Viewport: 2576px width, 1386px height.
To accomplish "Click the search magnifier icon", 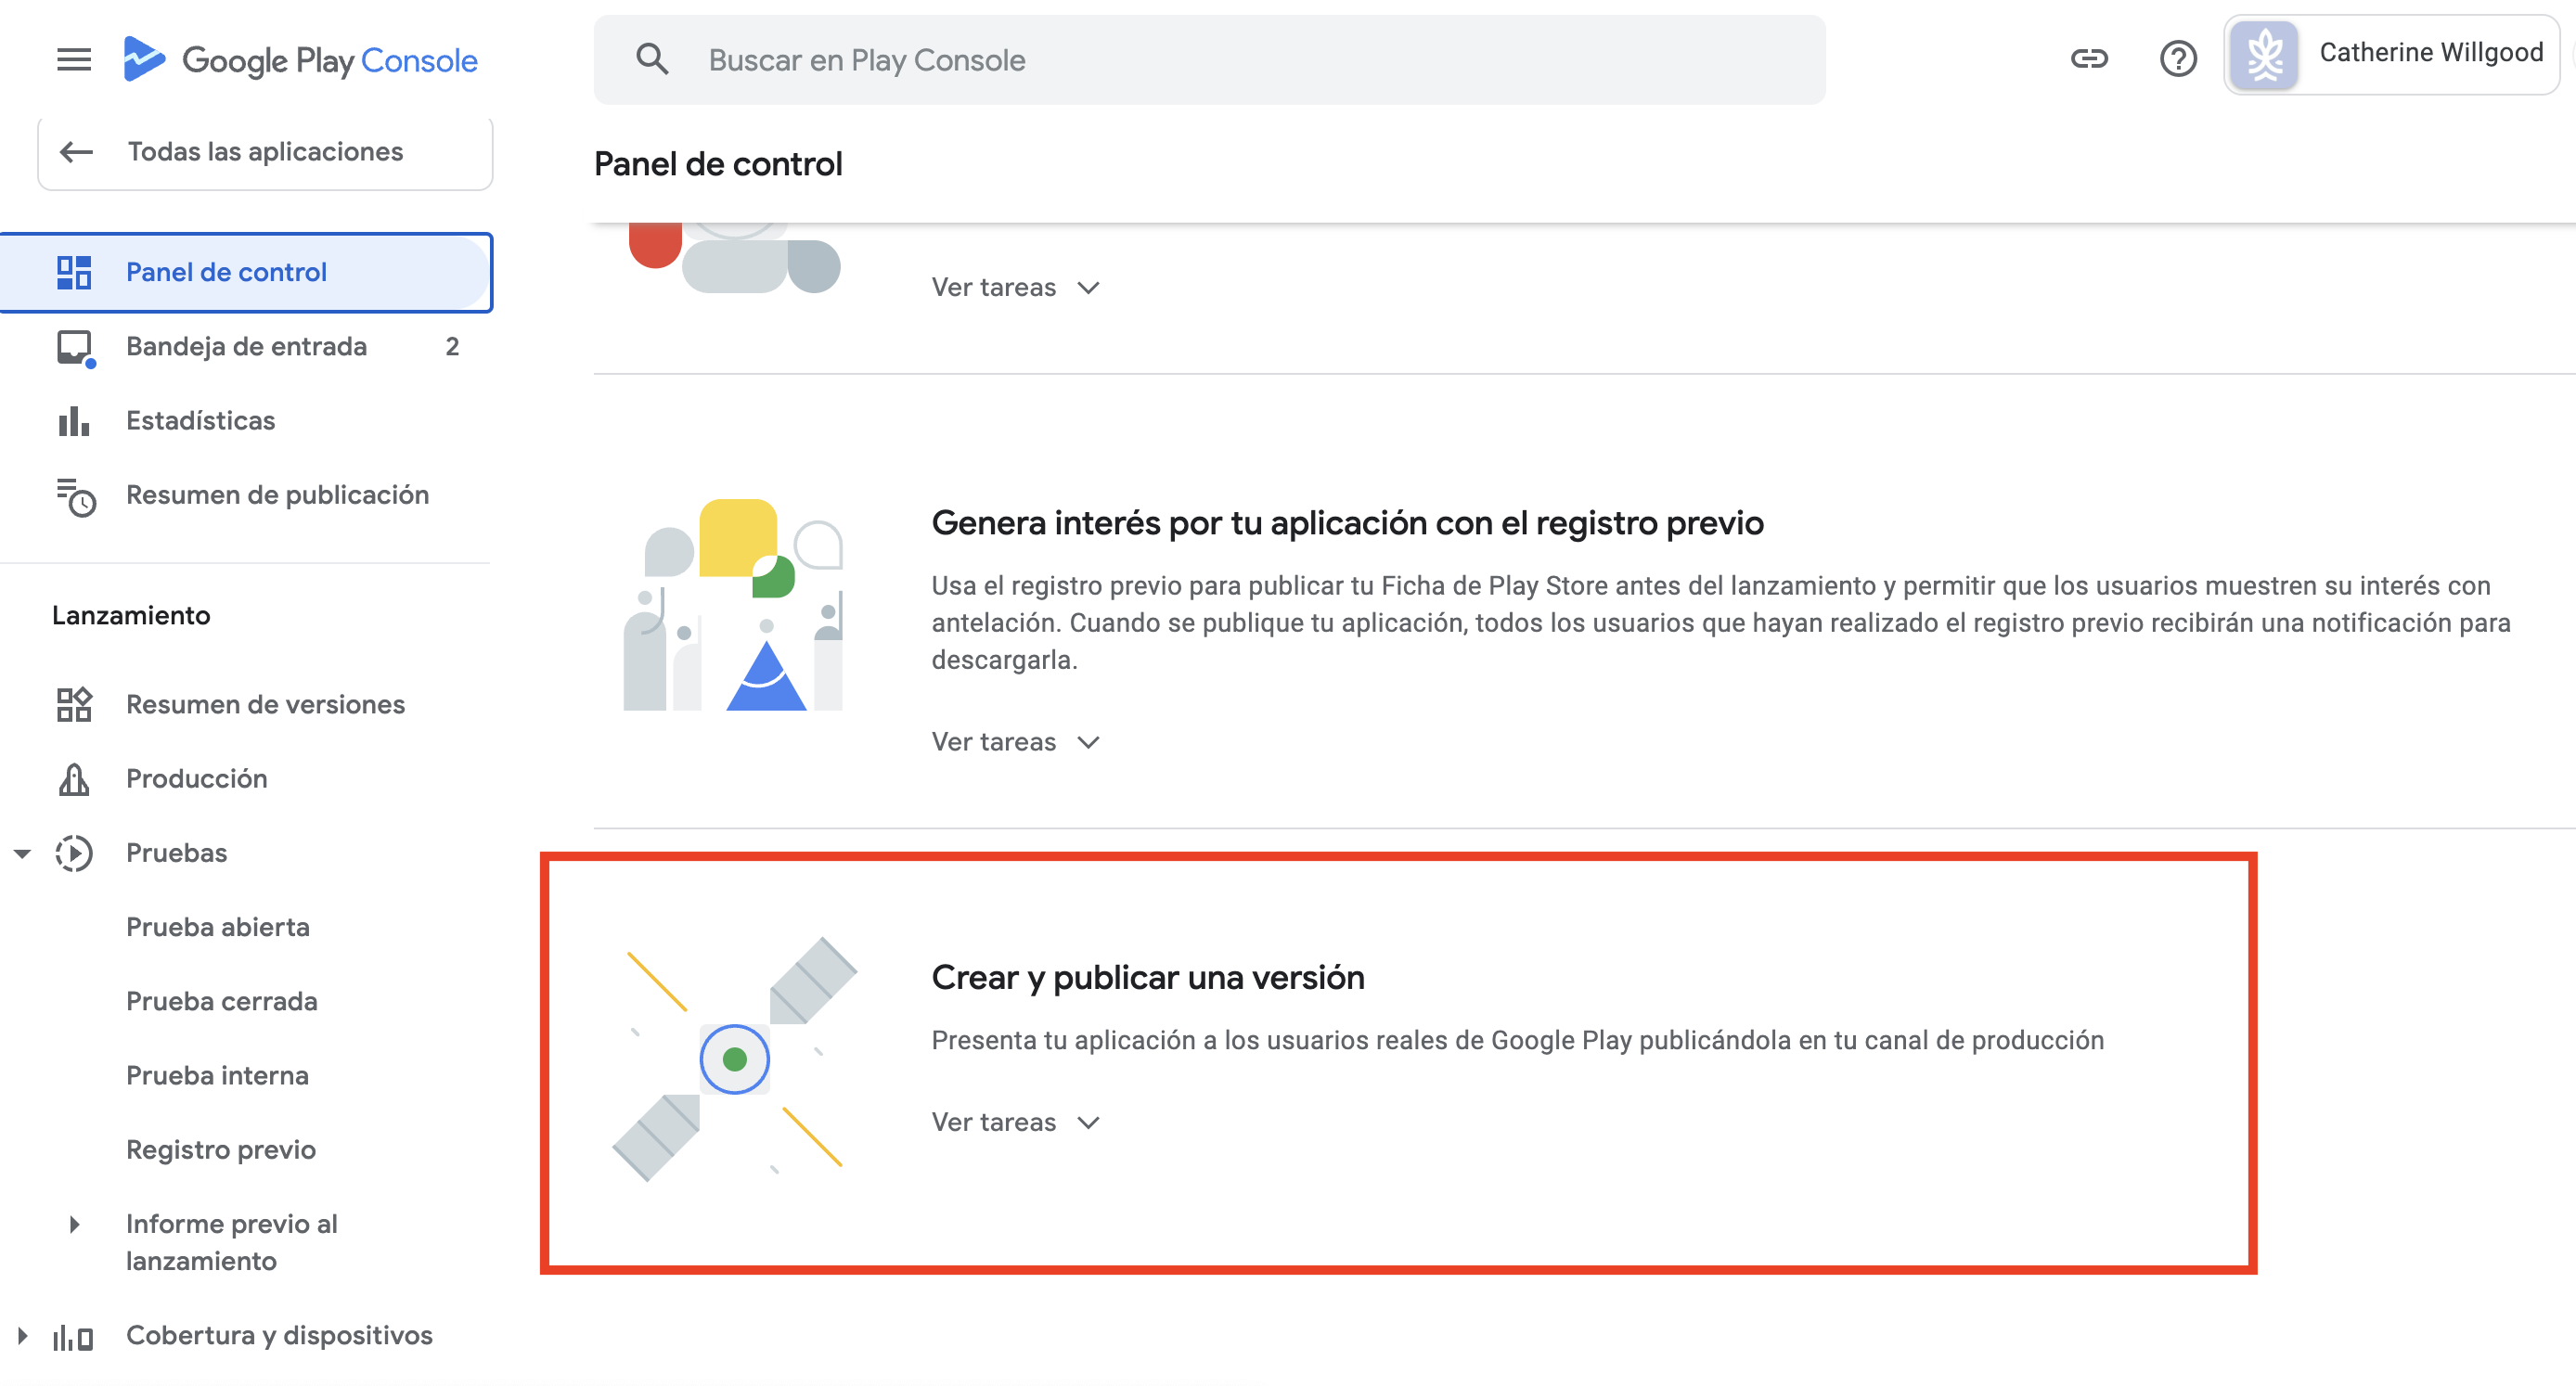I will (x=652, y=59).
